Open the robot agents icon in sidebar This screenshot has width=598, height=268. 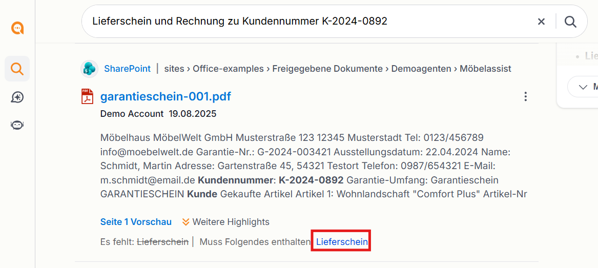pyautogui.click(x=17, y=125)
